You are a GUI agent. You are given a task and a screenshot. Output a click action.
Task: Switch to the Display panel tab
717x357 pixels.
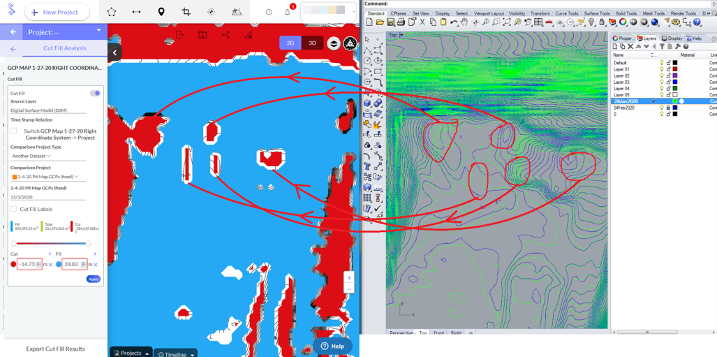coord(672,38)
